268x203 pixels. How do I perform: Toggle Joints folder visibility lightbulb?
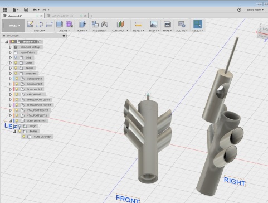pos(16,63)
